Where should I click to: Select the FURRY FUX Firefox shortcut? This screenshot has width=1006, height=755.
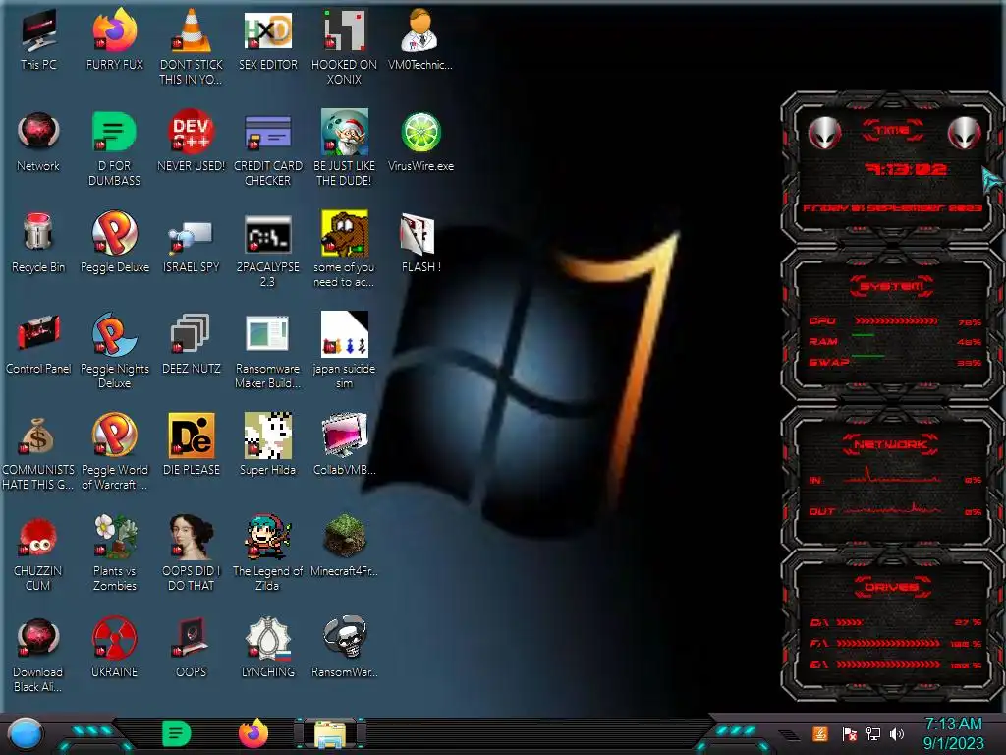tap(114, 39)
